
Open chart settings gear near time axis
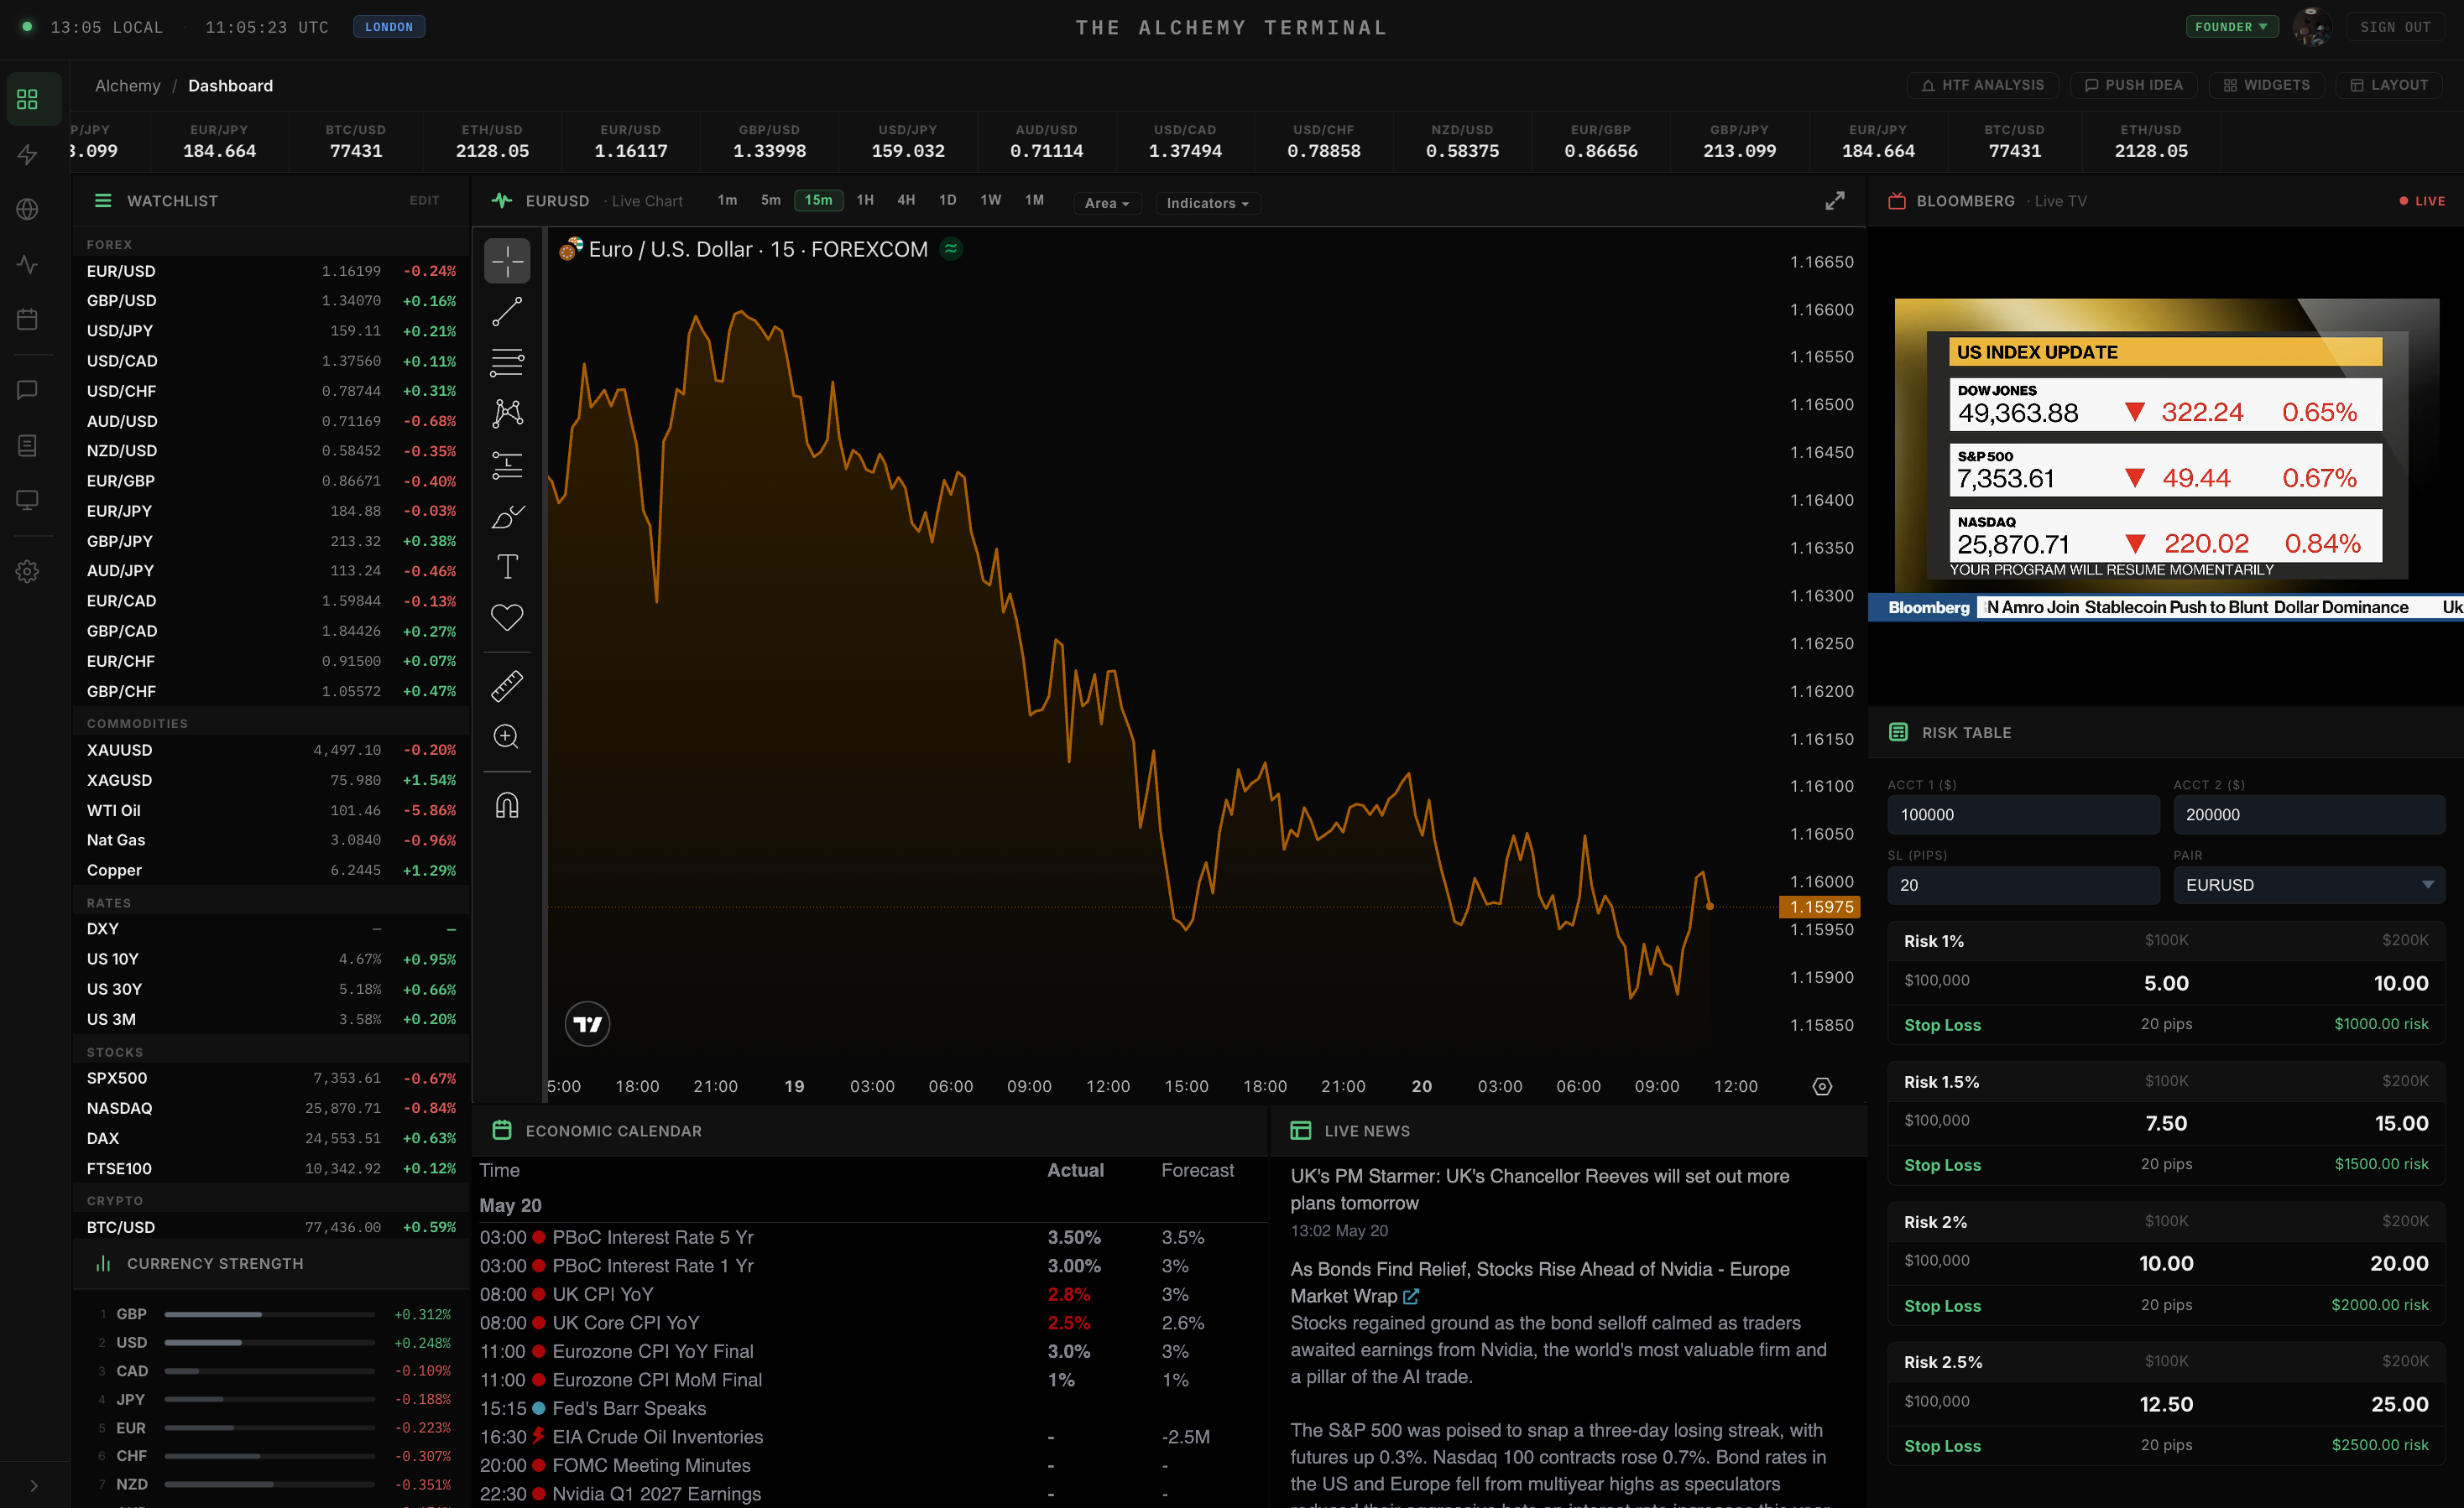click(1822, 1086)
